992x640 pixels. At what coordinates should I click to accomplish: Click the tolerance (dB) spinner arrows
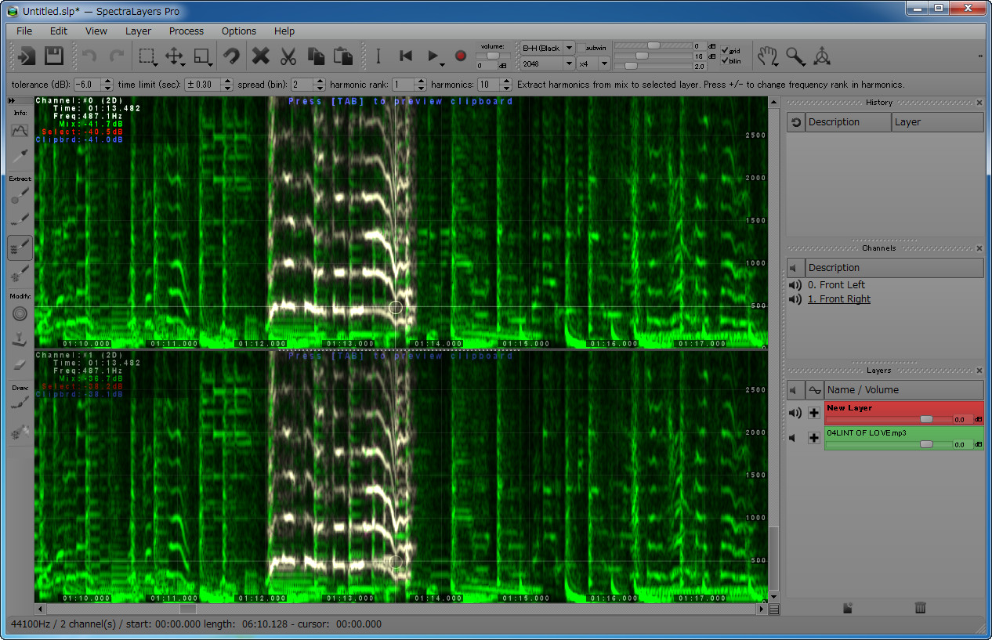click(108, 85)
